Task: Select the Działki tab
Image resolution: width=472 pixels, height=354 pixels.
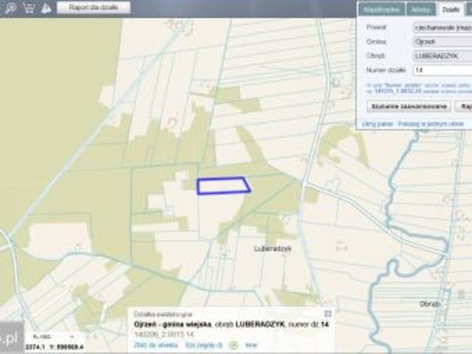Action: click(x=451, y=10)
